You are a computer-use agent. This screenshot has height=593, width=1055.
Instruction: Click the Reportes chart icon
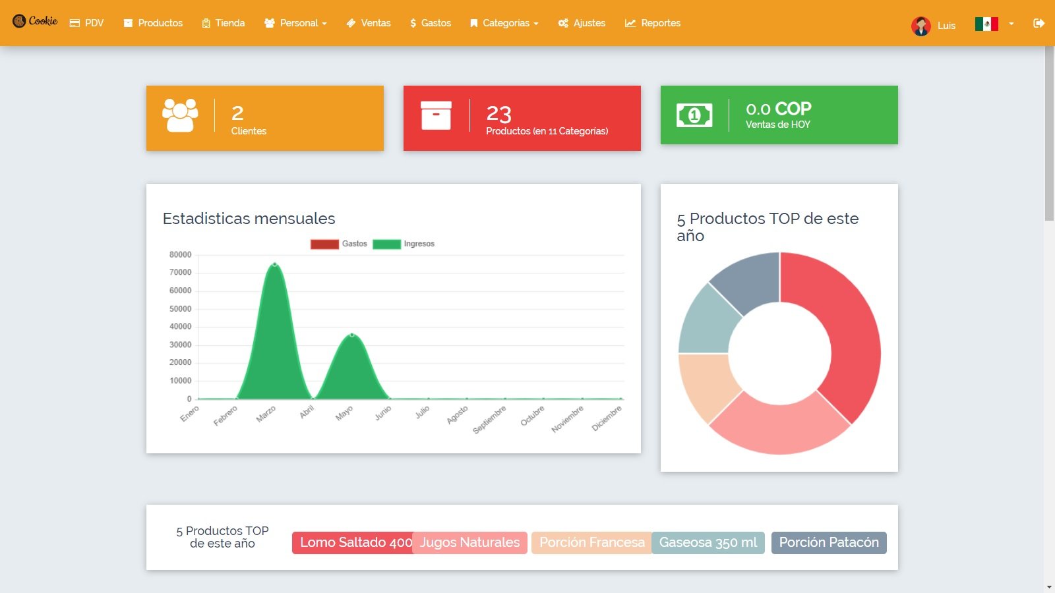[x=630, y=23]
